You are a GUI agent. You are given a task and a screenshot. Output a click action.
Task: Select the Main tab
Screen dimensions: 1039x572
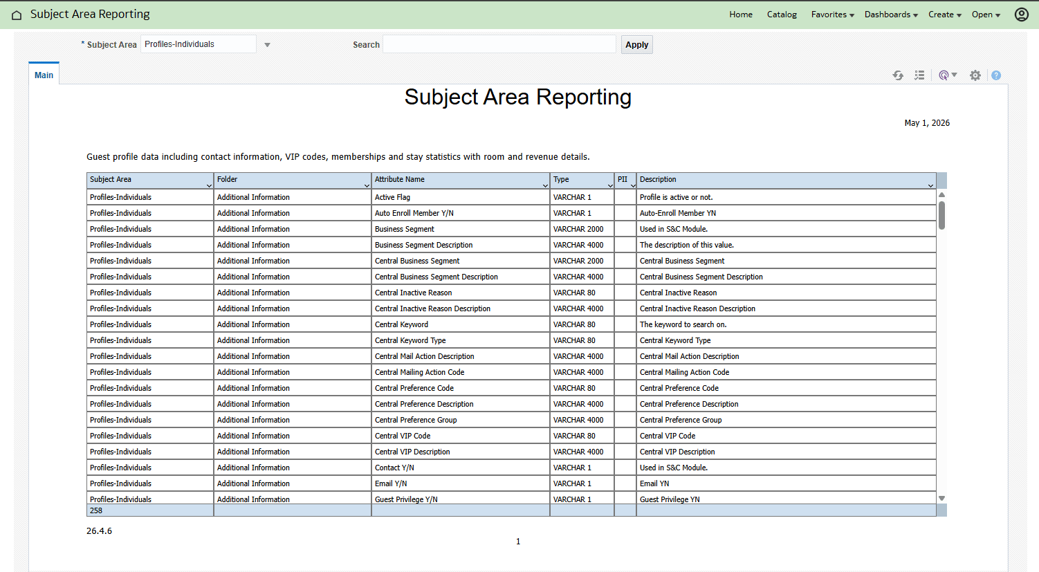44,75
